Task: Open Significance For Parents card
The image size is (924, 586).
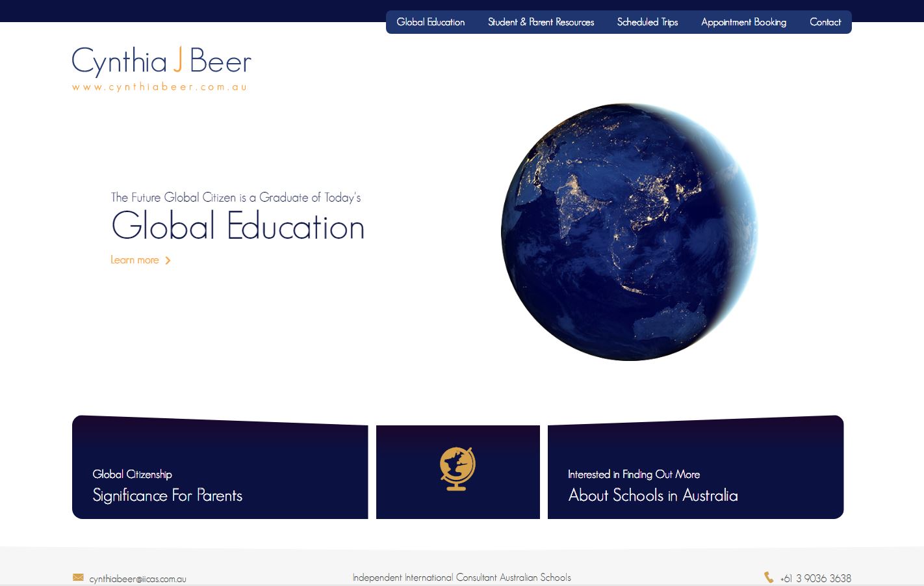Action: point(220,467)
